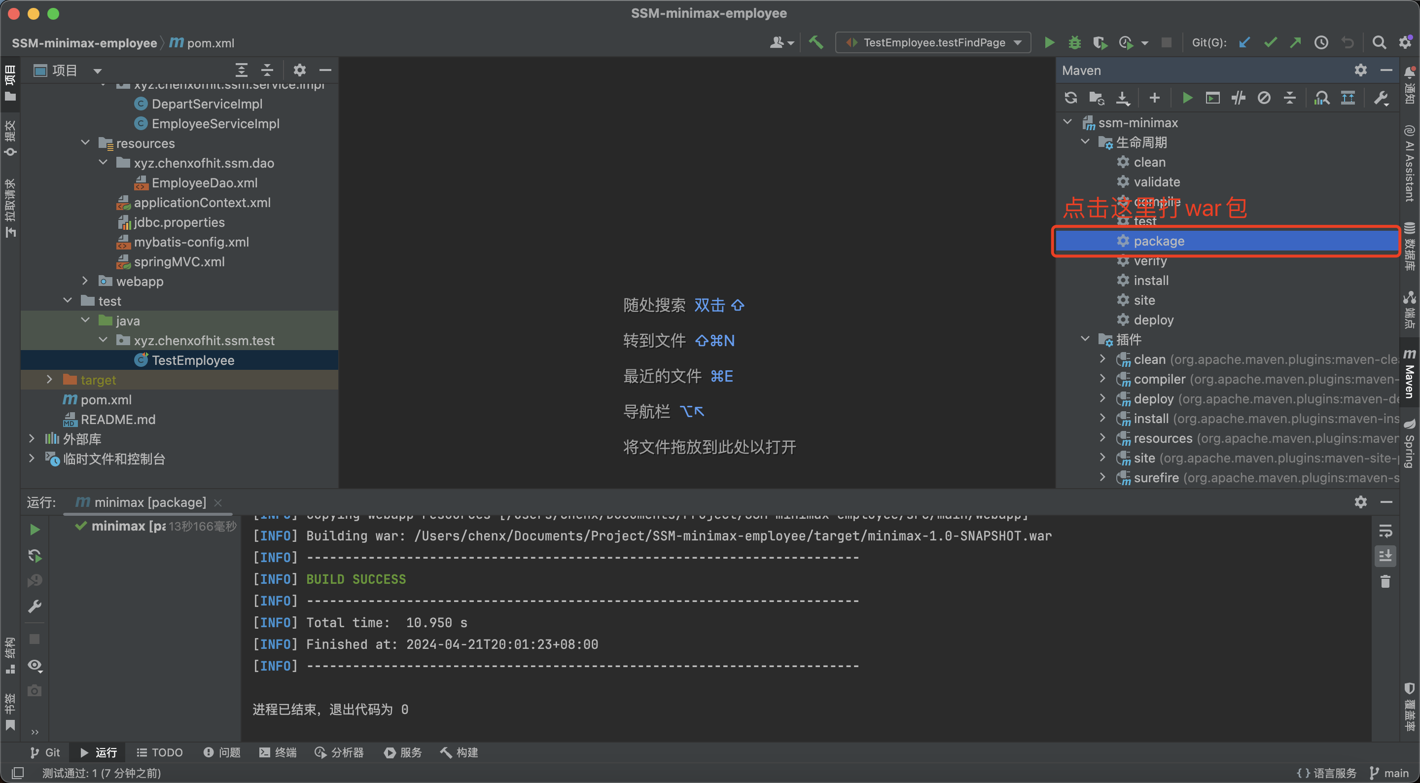Screen dimensions: 1420x783
Task: Click the build hammer icon
Action: 816,42
